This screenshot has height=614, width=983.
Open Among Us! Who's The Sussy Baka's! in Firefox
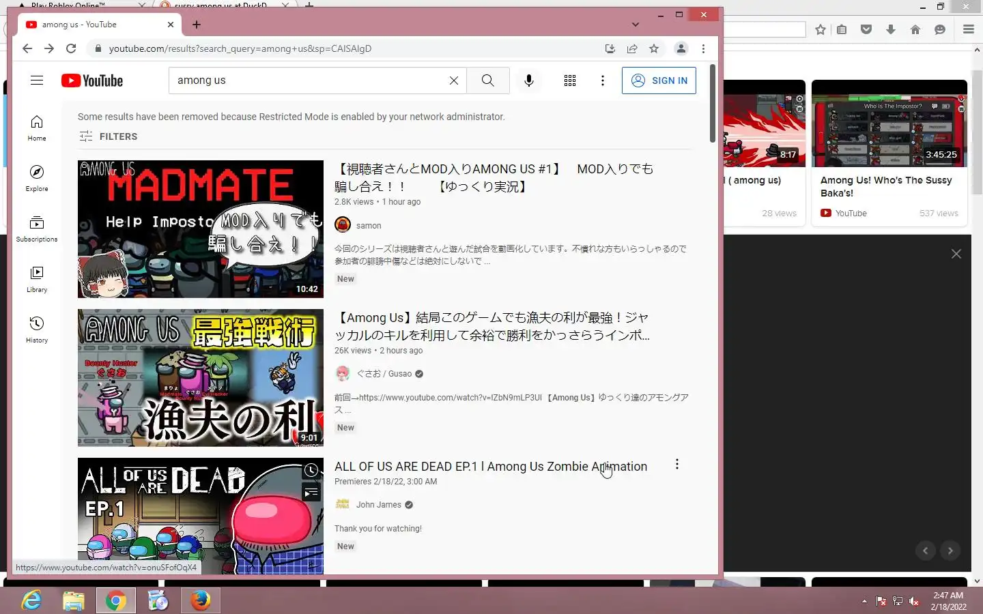886,186
